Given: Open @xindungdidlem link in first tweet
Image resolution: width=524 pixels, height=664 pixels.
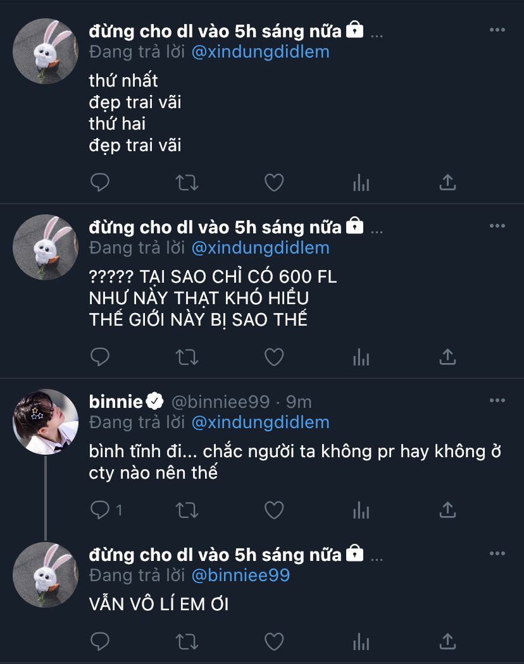Looking at the screenshot, I should tap(260, 52).
